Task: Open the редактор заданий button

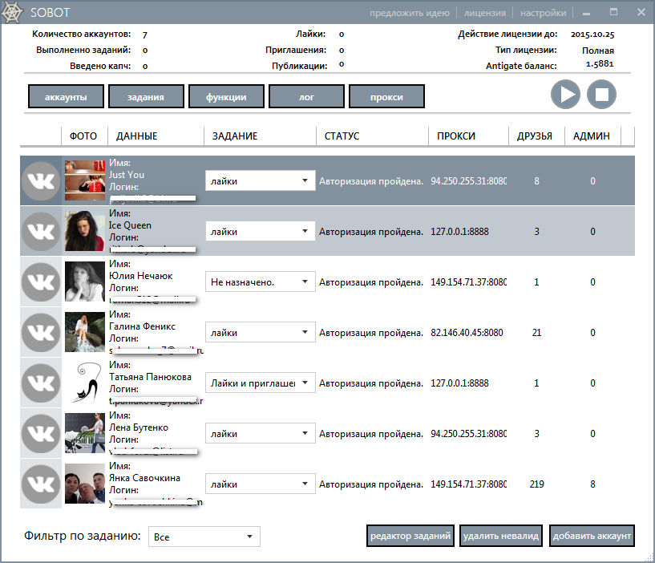Action: (411, 536)
